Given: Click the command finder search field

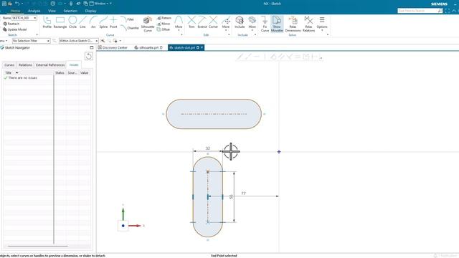Looking at the screenshot, I should (x=420, y=11).
